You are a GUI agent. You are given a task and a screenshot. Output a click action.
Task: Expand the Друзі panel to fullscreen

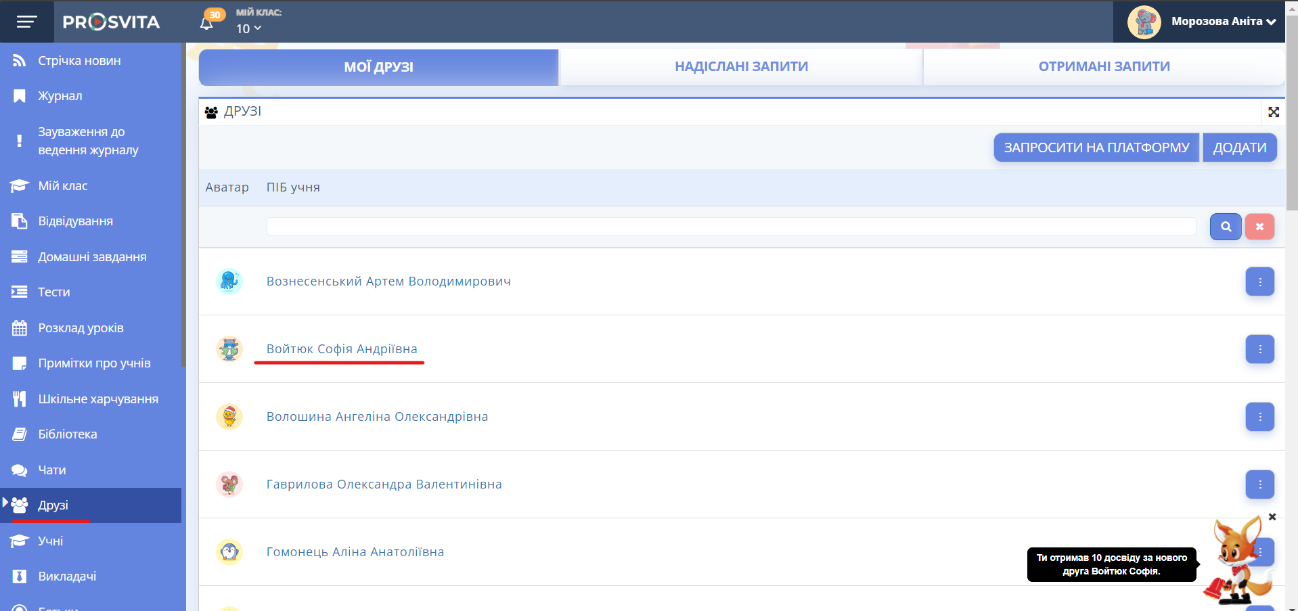1273,112
